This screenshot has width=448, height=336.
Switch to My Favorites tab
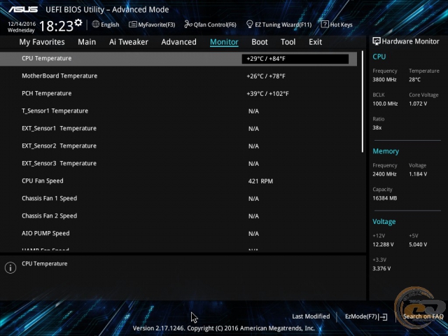(42, 42)
